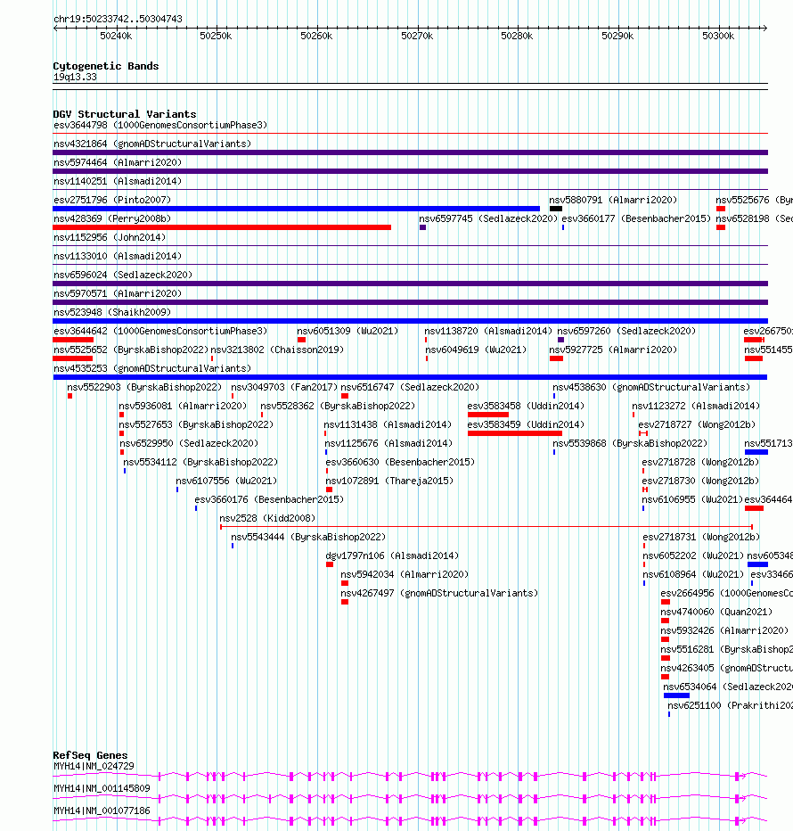Image resolution: width=793 pixels, height=831 pixels.
Task: Select nsv523948 (Shaikh2009) variant
Action: pos(112,312)
